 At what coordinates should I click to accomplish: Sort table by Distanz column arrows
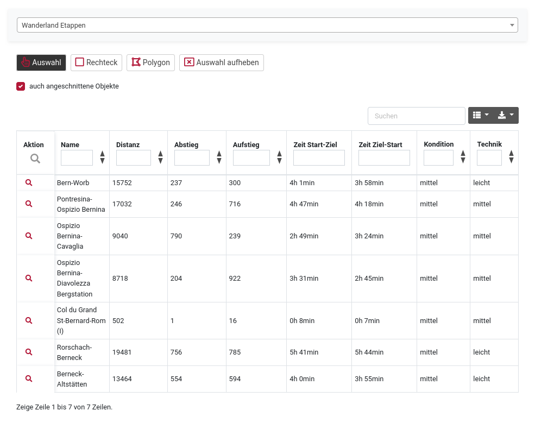click(160, 157)
